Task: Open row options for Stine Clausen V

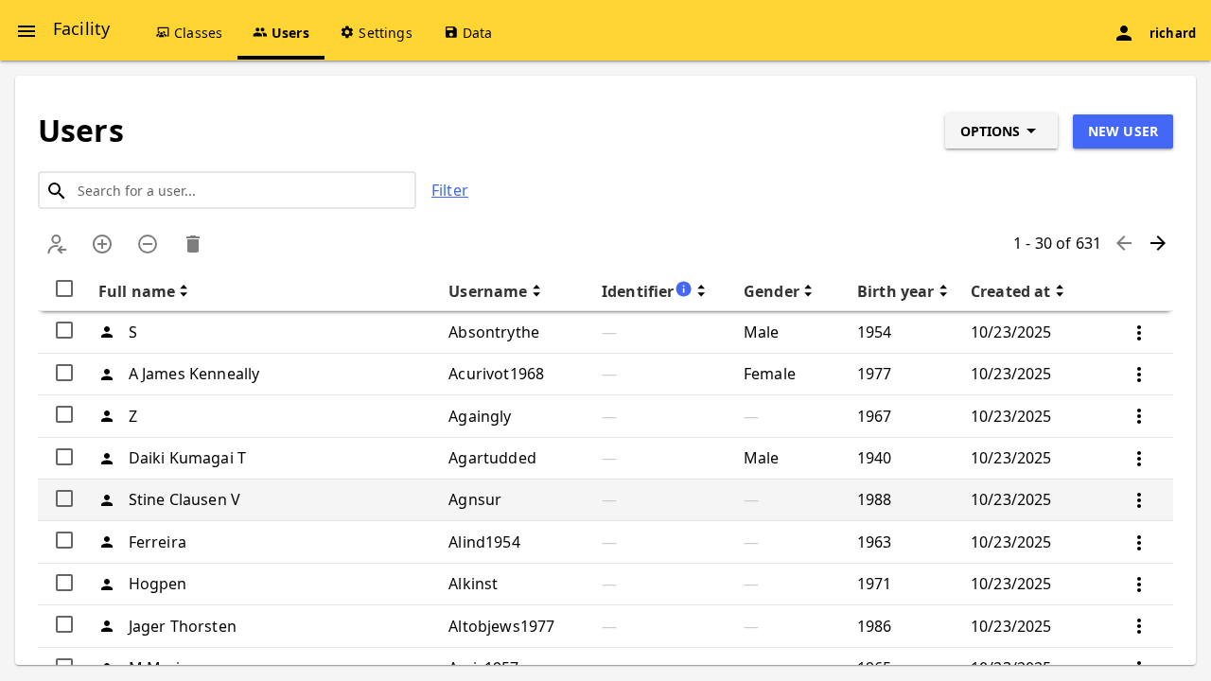Action: coord(1139,500)
